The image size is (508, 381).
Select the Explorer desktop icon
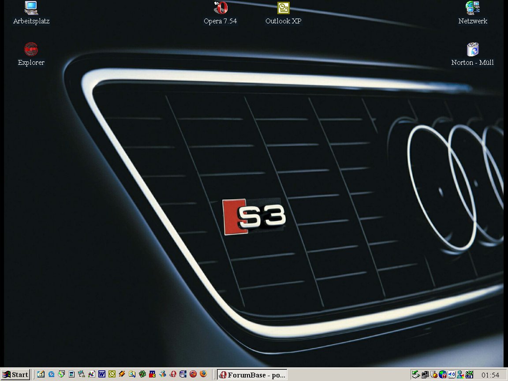pyautogui.click(x=31, y=54)
